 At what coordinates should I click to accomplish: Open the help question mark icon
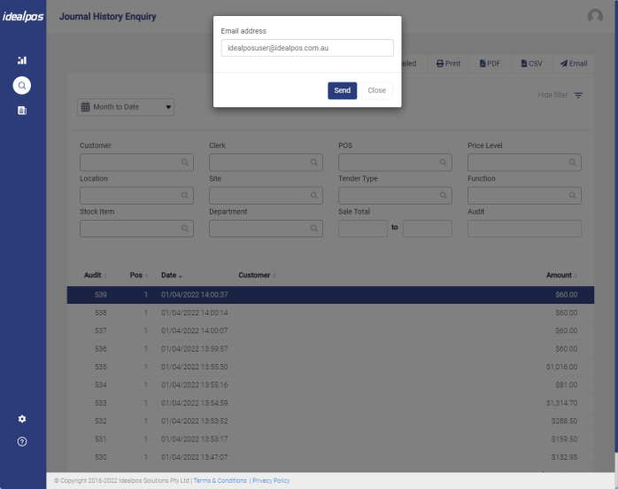(x=22, y=442)
